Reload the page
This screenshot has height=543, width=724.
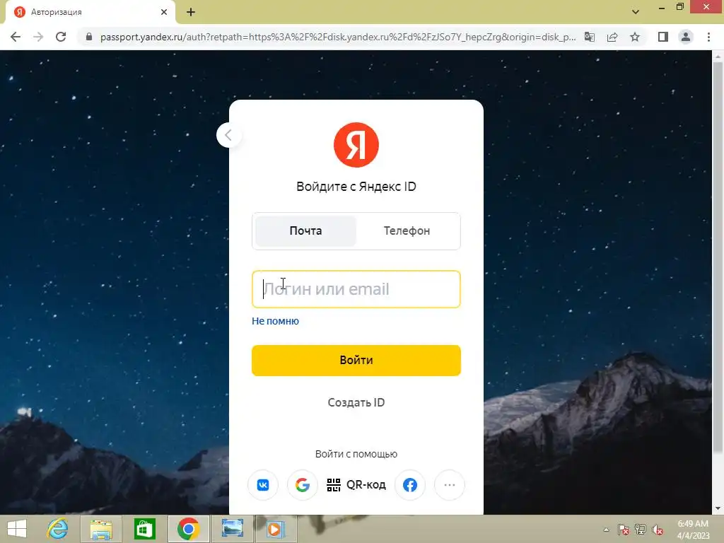pyautogui.click(x=61, y=37)
